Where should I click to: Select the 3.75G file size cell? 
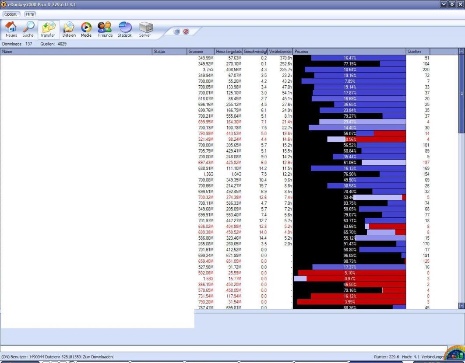(x=208, y=70)
